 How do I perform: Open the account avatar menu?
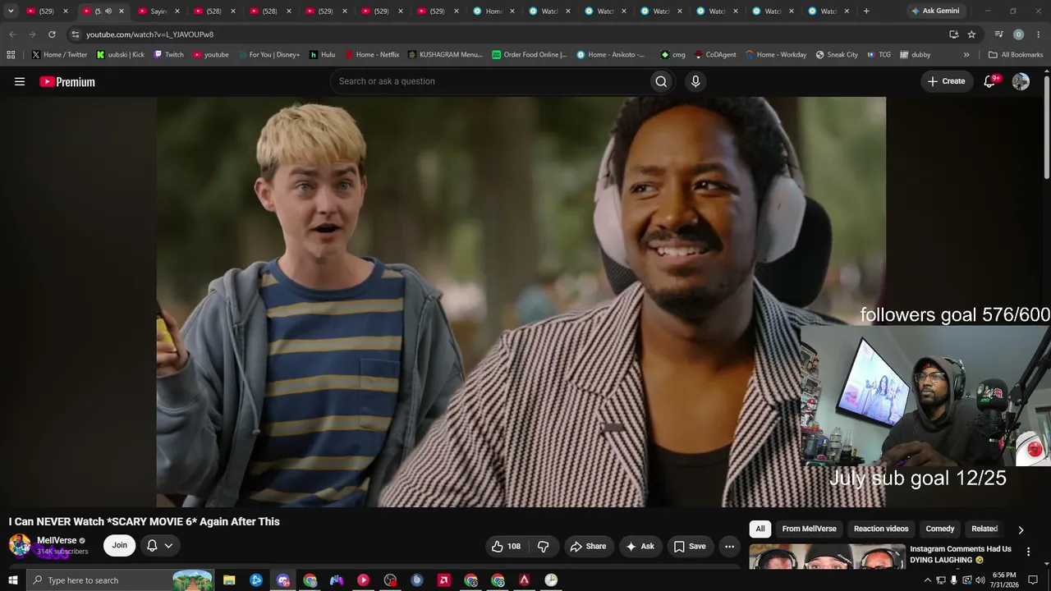1021,81
